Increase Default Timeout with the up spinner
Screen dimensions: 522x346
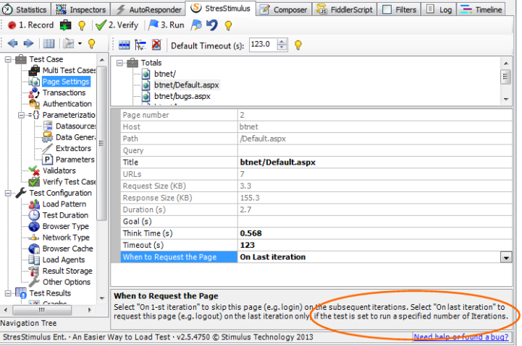pos(282,42)
